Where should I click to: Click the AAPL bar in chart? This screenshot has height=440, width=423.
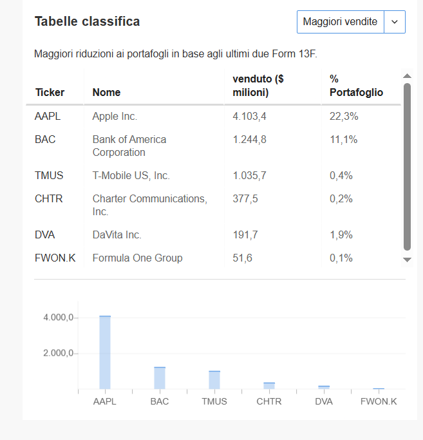click(105, 352)
